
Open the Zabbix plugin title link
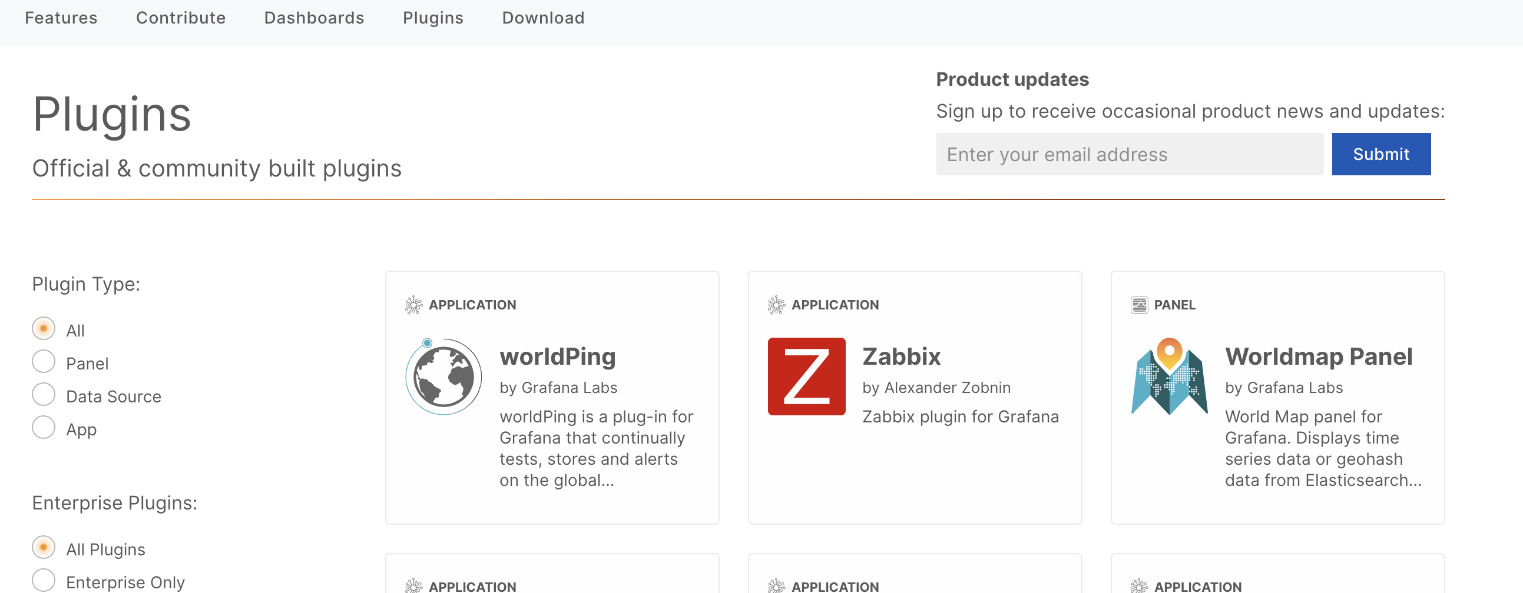coord(901,357)
